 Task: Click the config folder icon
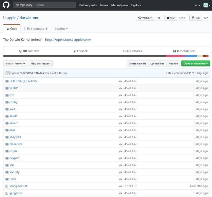pos(7,102)
